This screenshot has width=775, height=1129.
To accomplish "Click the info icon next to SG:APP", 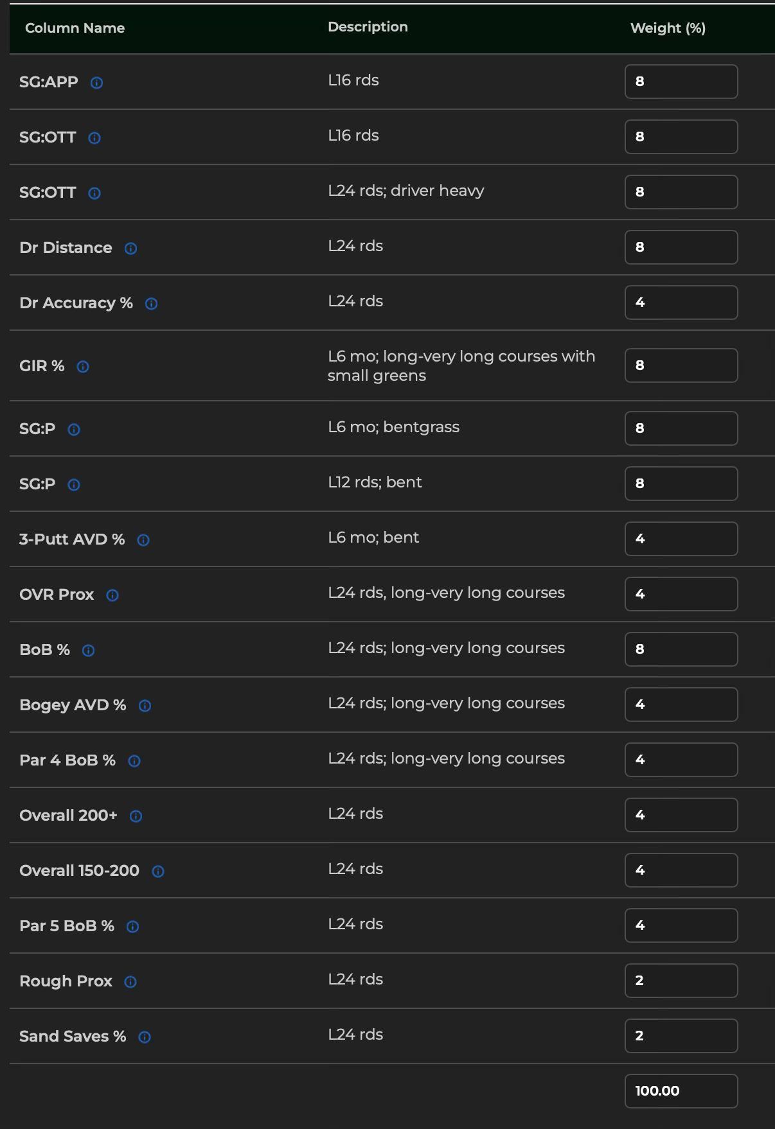I will (96, 83).
